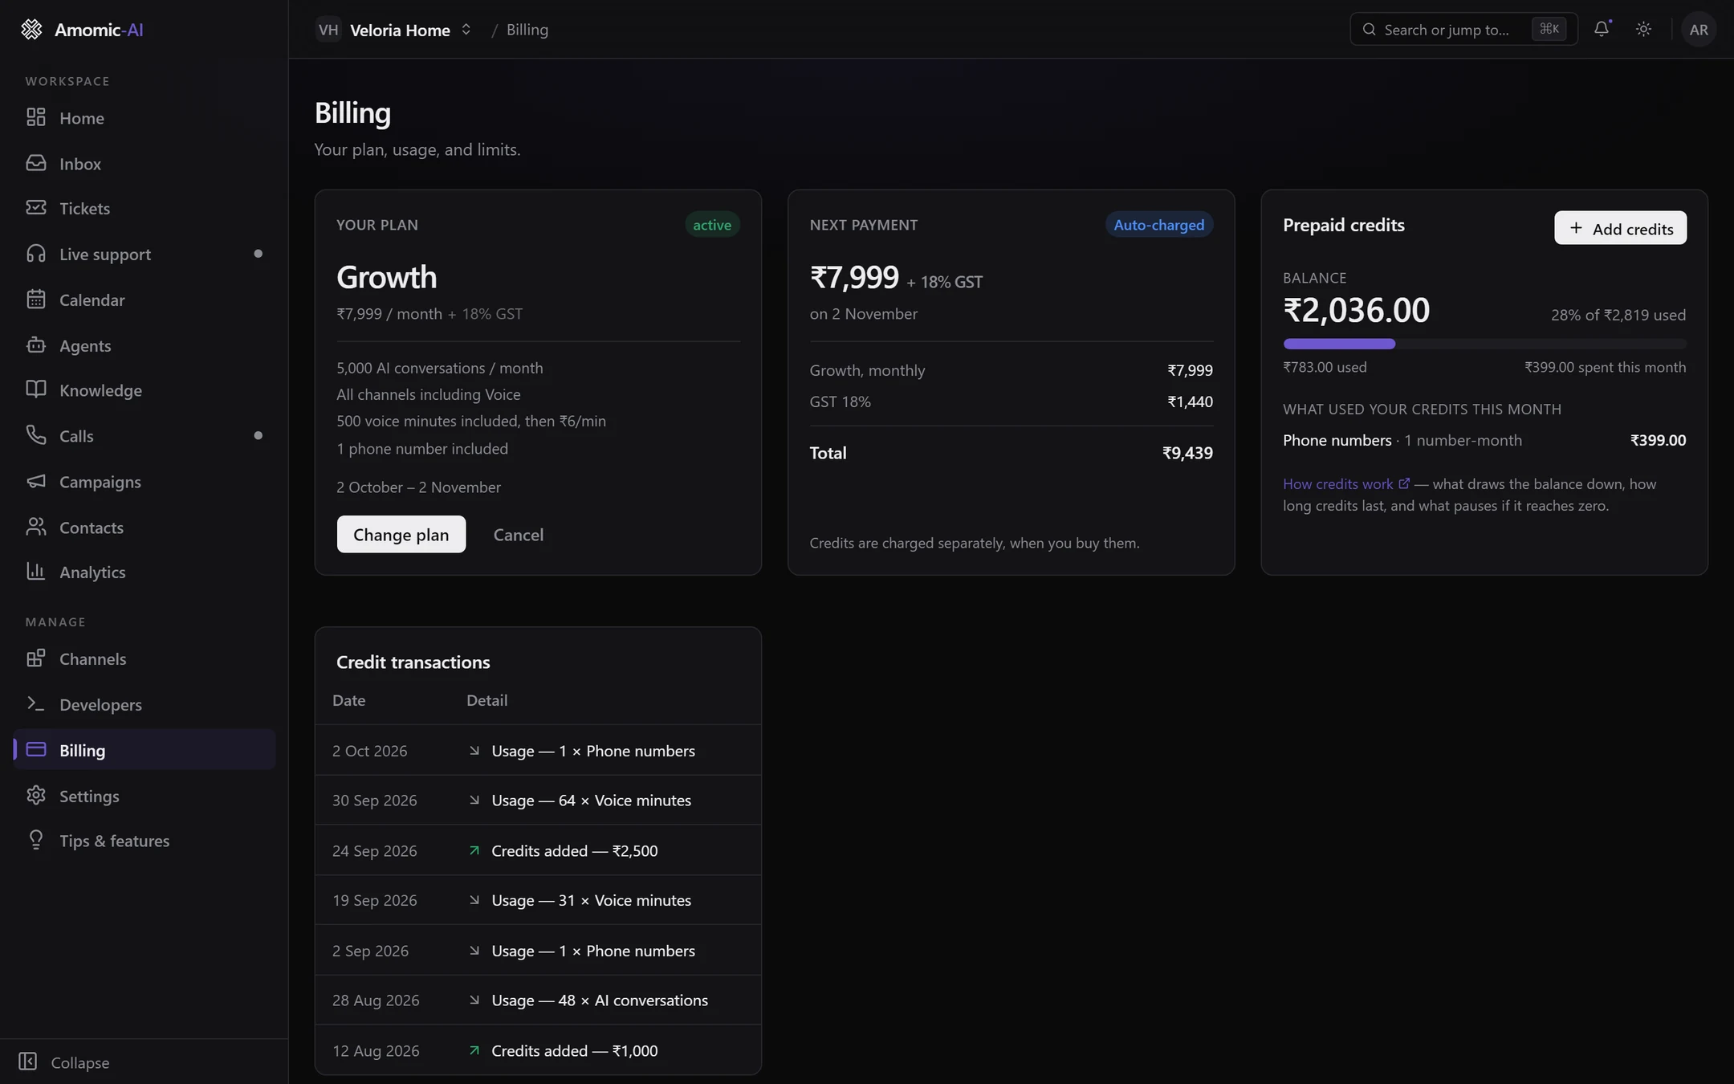The width and height of the screenshot is (1734, 1084).
Task: Open Tips & features
Action: (144, 842)
